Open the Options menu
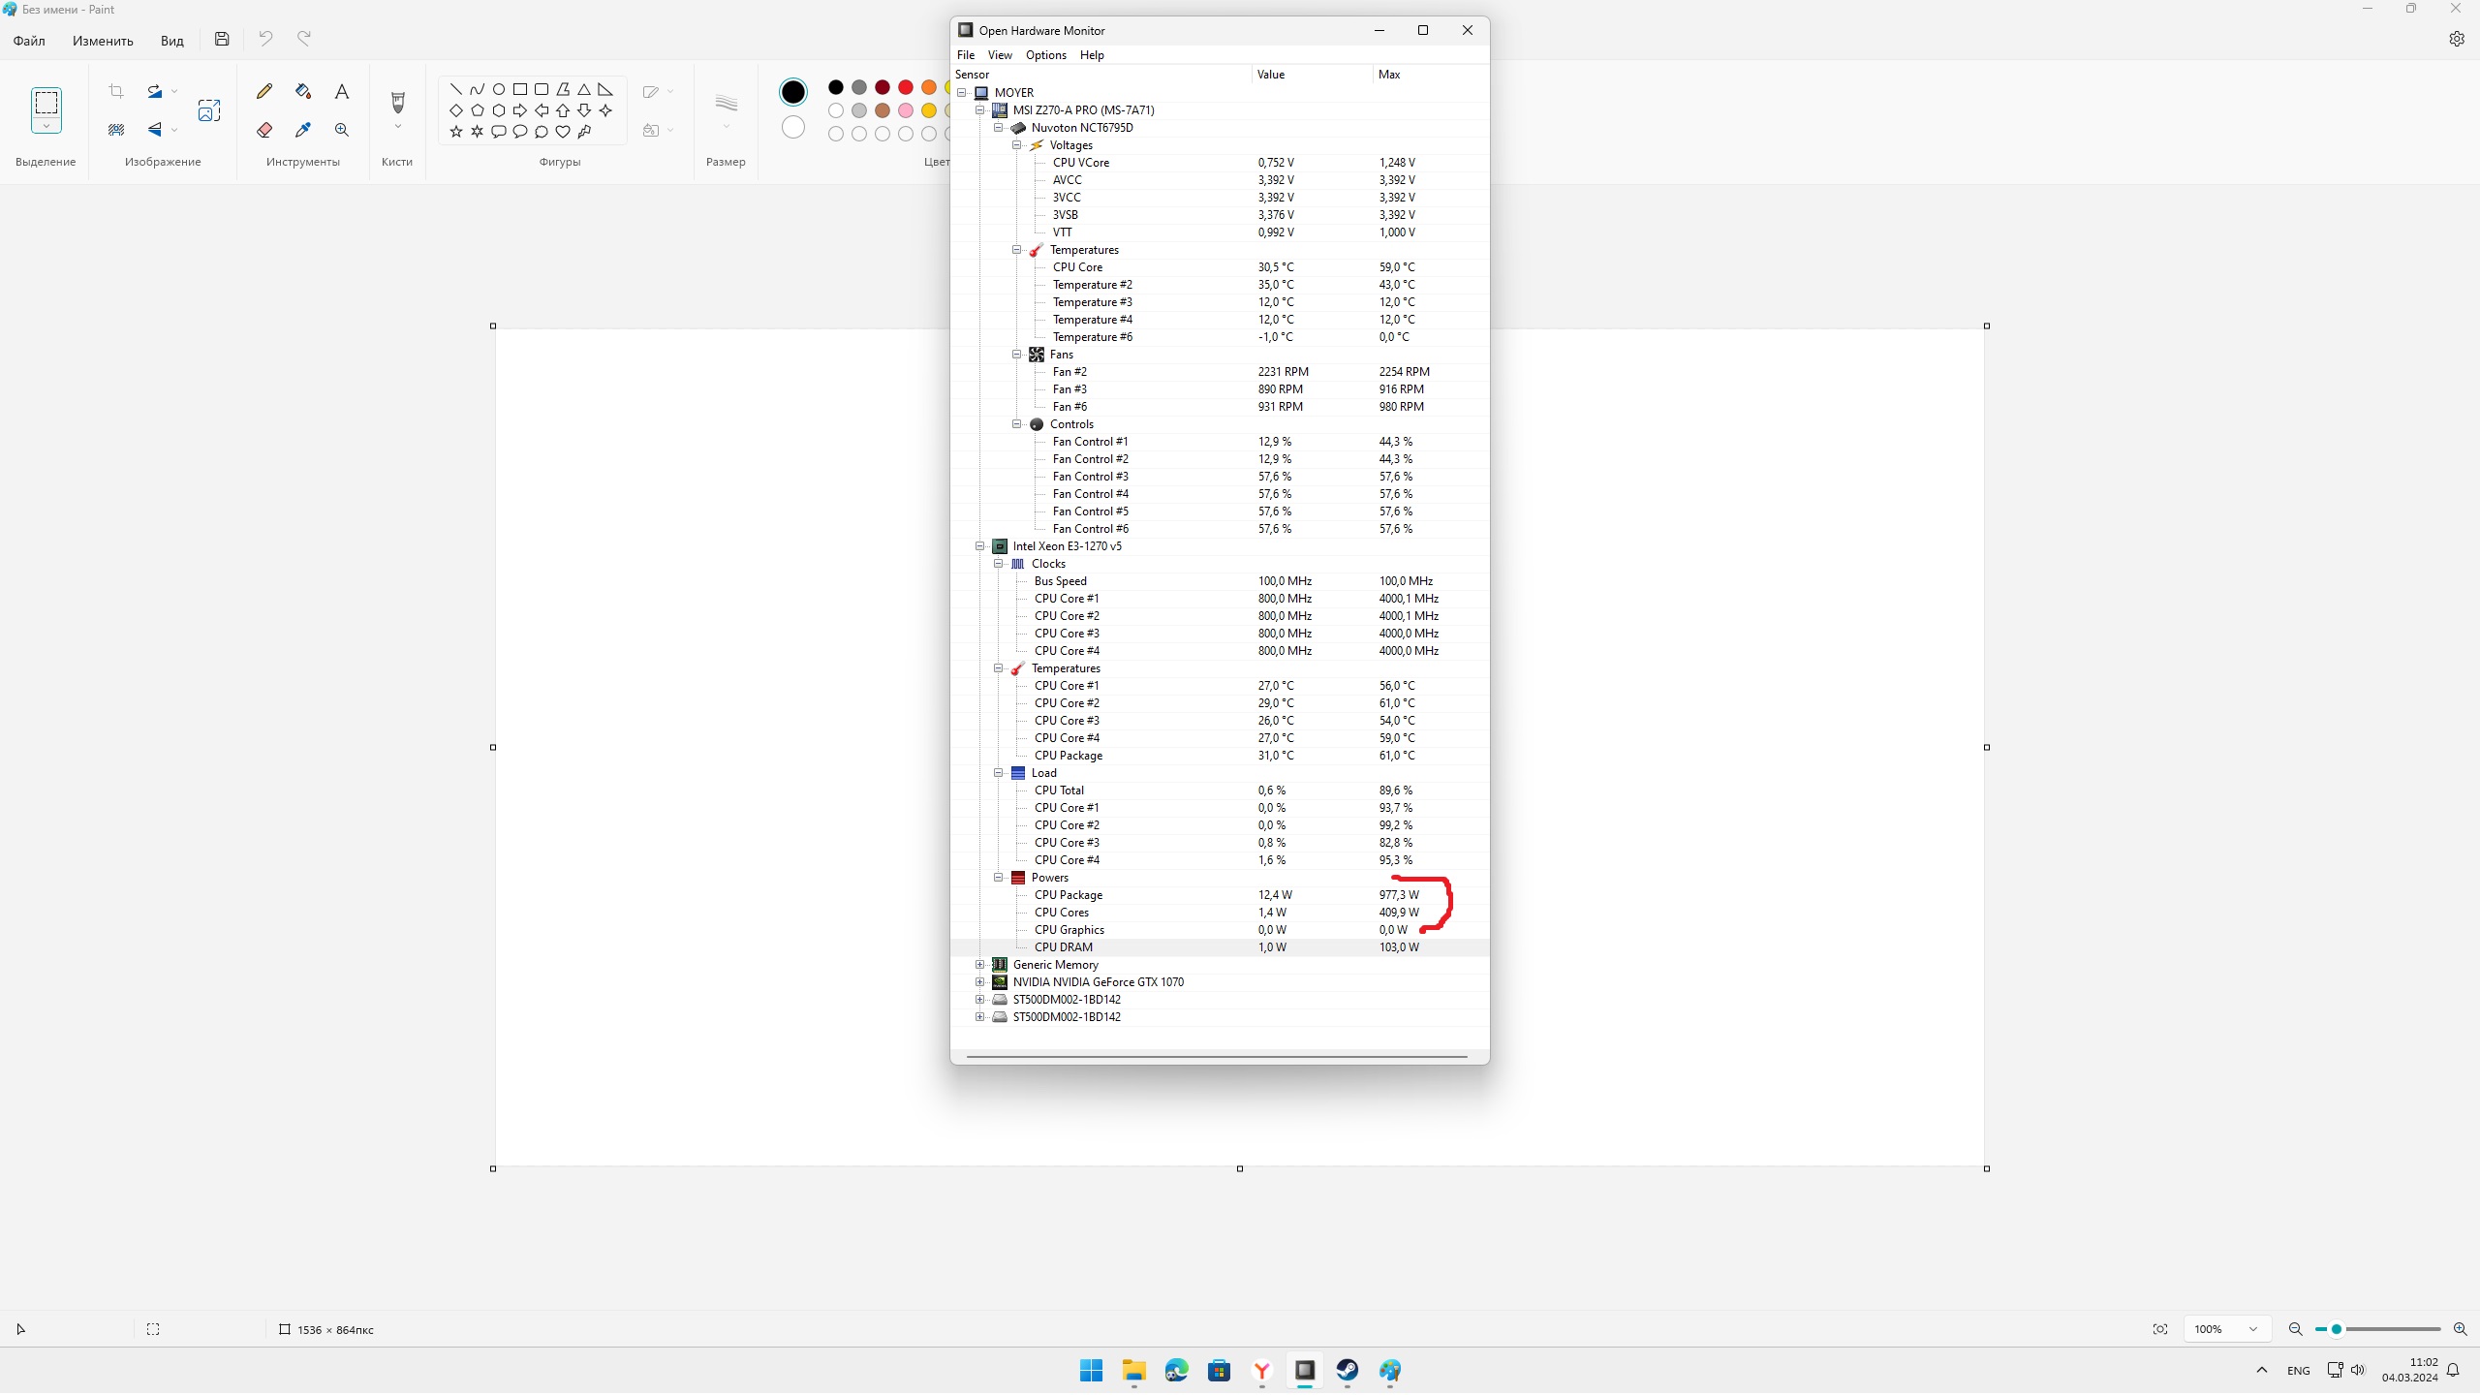Viewport: 2480px width, 1395px height. point(1045,55)
